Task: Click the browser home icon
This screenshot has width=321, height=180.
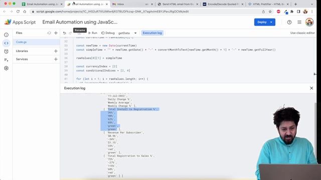Action: click(25, 11)
